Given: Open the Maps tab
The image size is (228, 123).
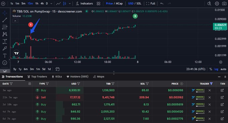Looking at the screenshot, I should coord(99,77).
